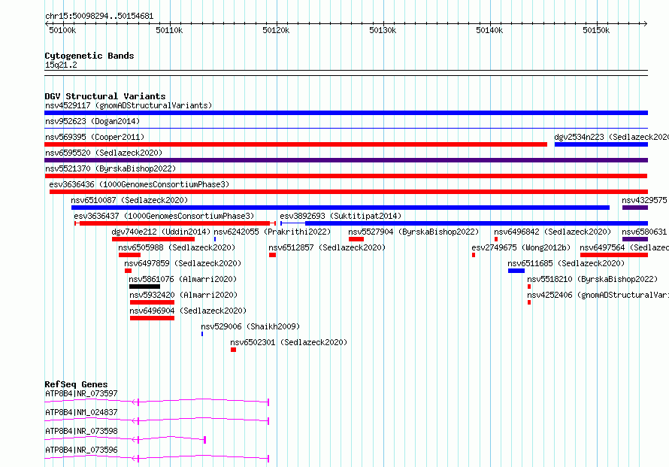Open the nsv6595520 (Sedlazeck2020) label
669x467 pixels.
pos(104,153)
